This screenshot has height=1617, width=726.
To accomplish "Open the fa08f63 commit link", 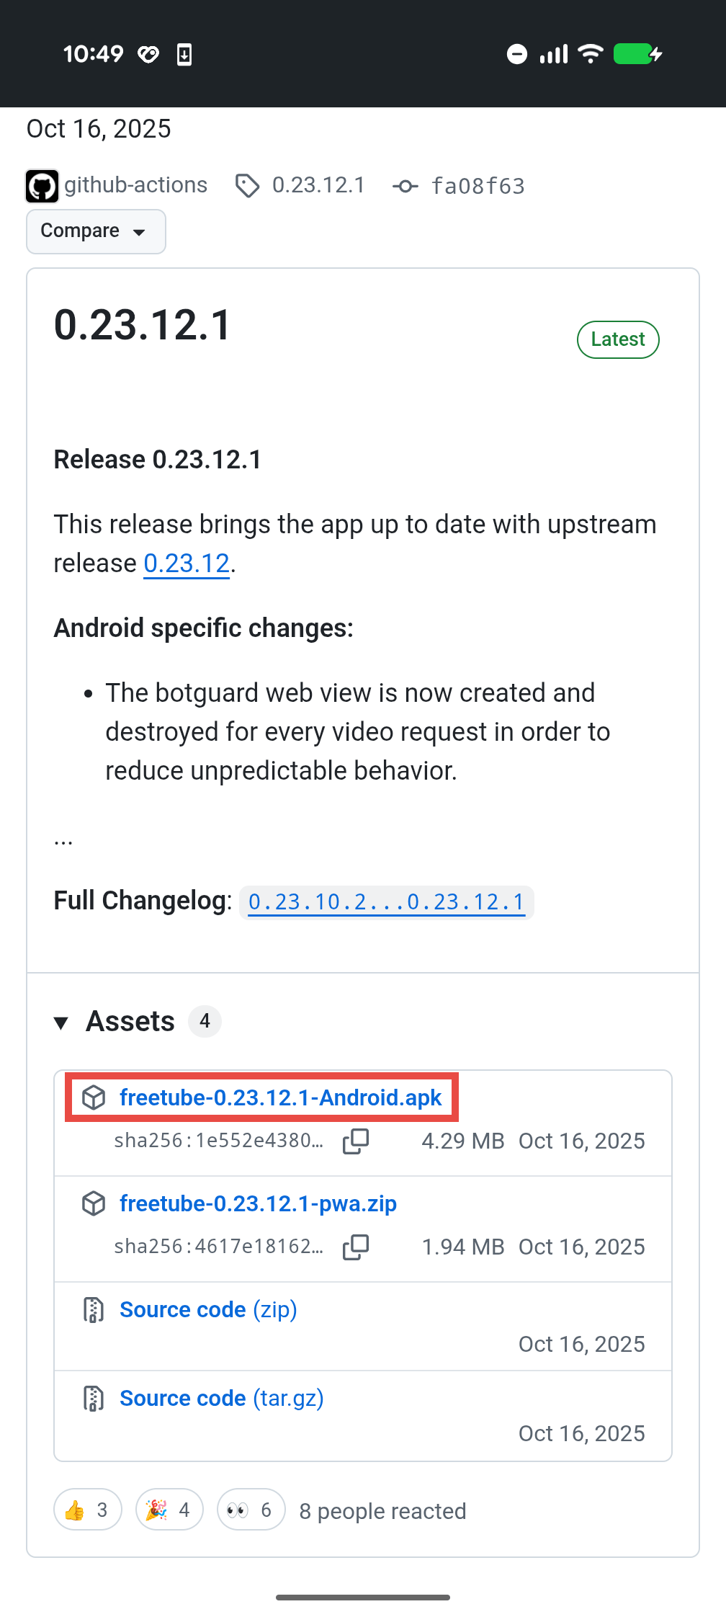I will click(x=478, y=187).
